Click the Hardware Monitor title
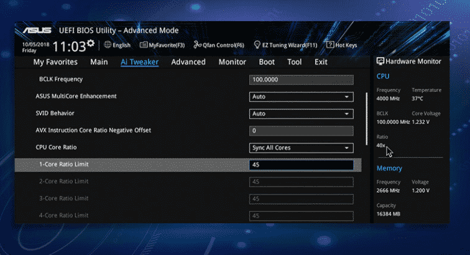Screen dimensions: 470x255 pyautogui.click(x=413, y=62)
